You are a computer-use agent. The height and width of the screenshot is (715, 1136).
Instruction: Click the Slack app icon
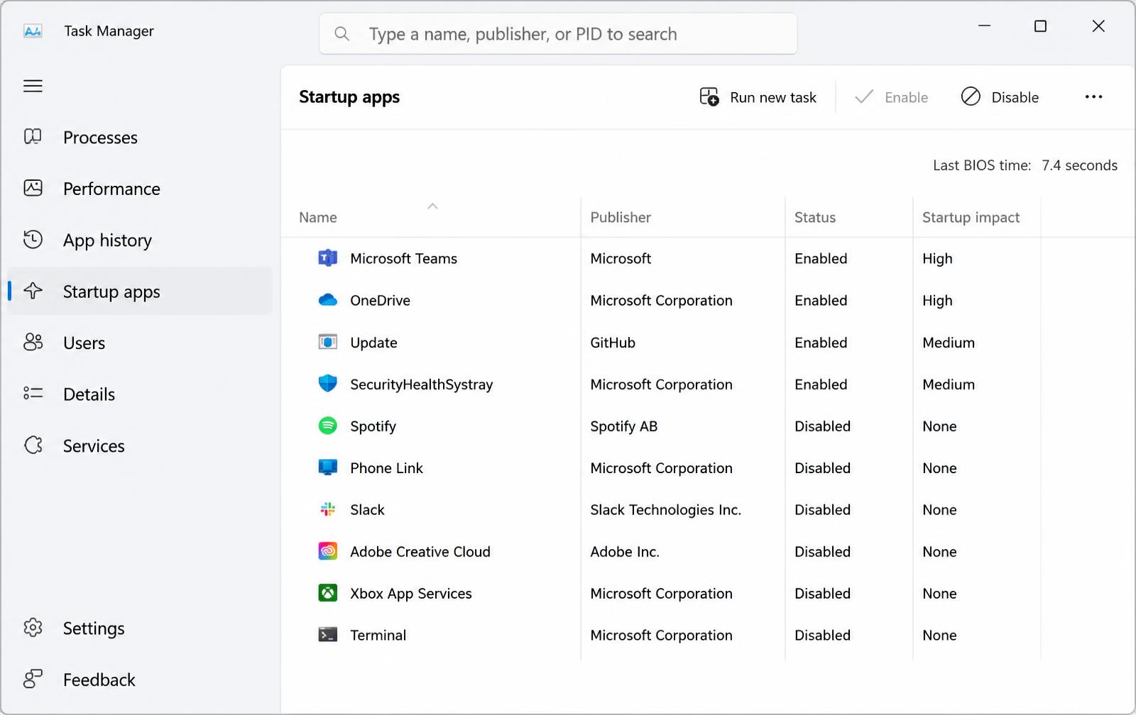click(x=327, y=509)
